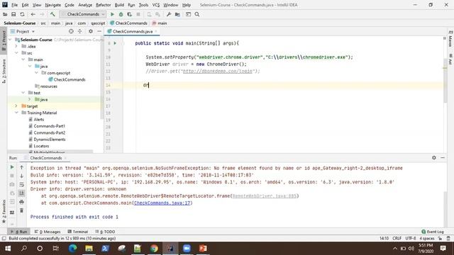Open the CheckCommands run configuration dropdown
The height and width of the screenshot is (255, 454).
[83, 14]
